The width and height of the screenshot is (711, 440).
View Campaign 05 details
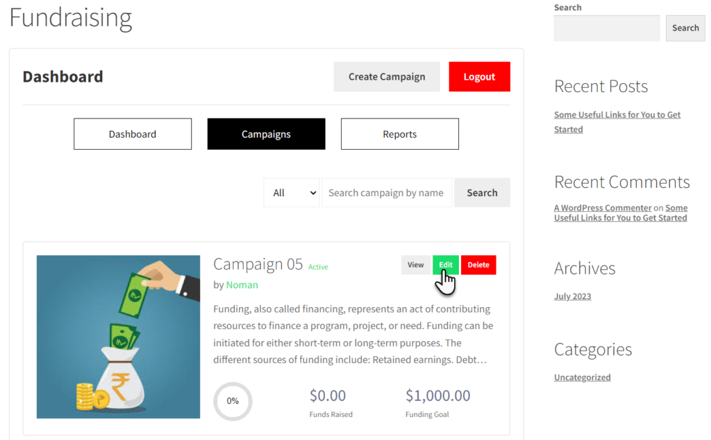[415, 265]
